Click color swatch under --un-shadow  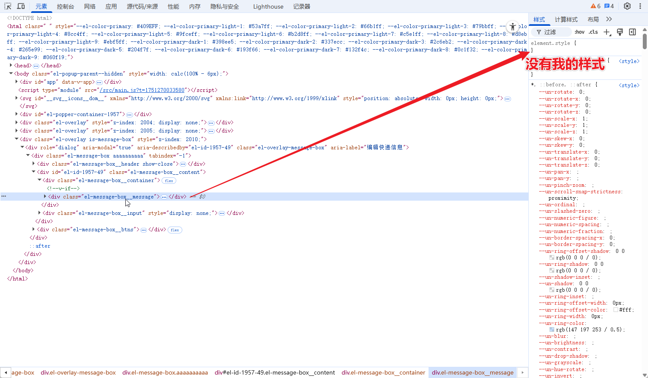coord(552,290)
